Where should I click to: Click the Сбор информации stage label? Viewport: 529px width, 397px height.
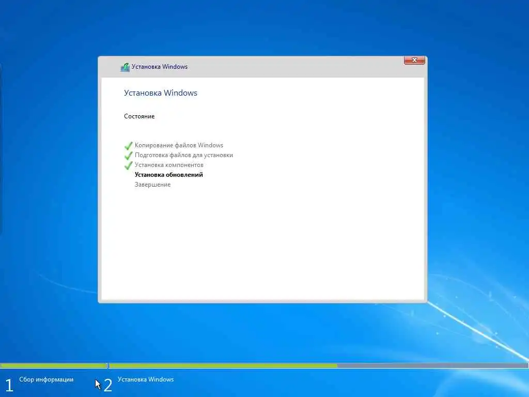(x=46, y=379)
